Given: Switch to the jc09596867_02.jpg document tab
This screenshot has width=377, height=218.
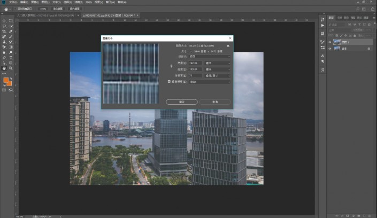Looking at the screenshot, I should pos(110,15).
